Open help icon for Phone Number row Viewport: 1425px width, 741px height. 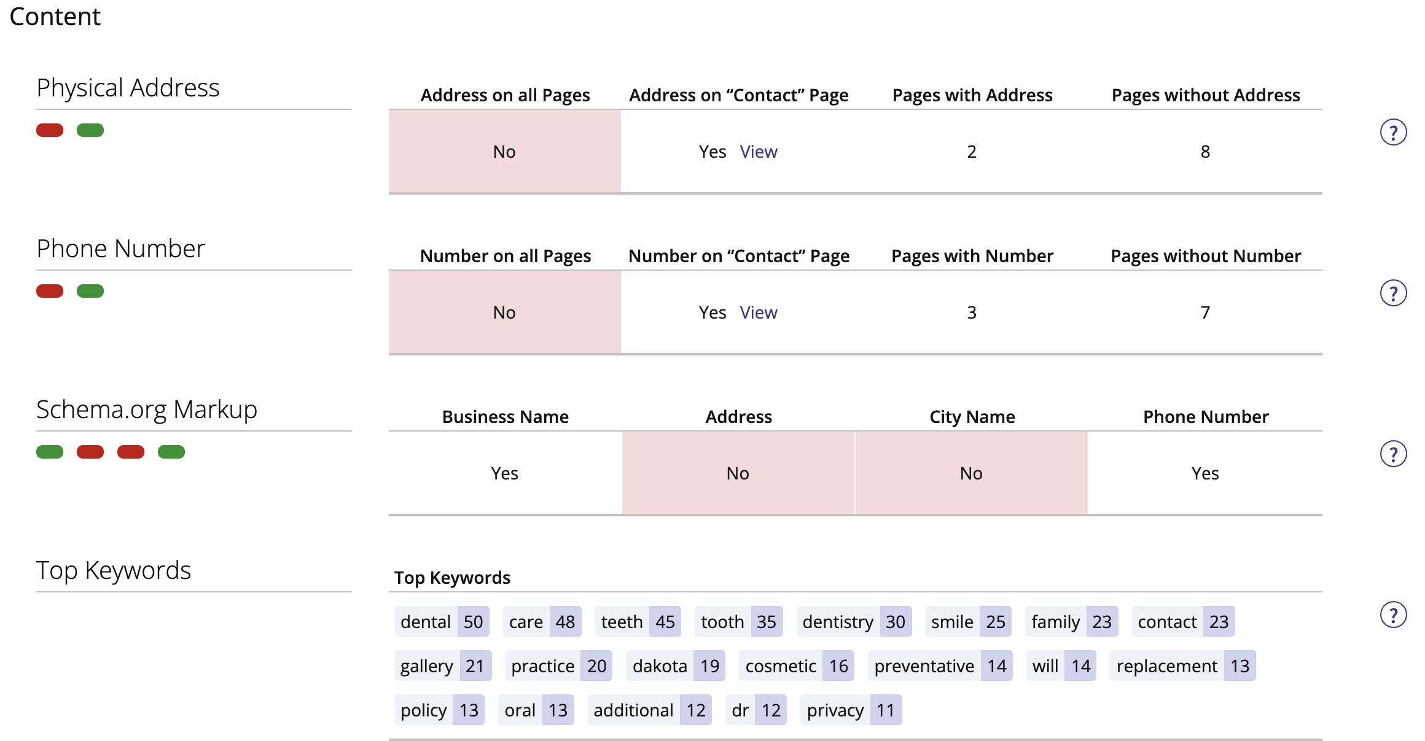1393,293
